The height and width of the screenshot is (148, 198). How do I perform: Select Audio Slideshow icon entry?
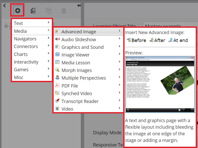point(57,39)
